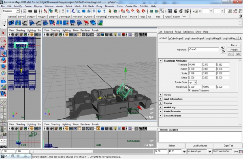
Task: Save scene with floppy disk icon
Action: pyautogui.click(x=36, y=11)
